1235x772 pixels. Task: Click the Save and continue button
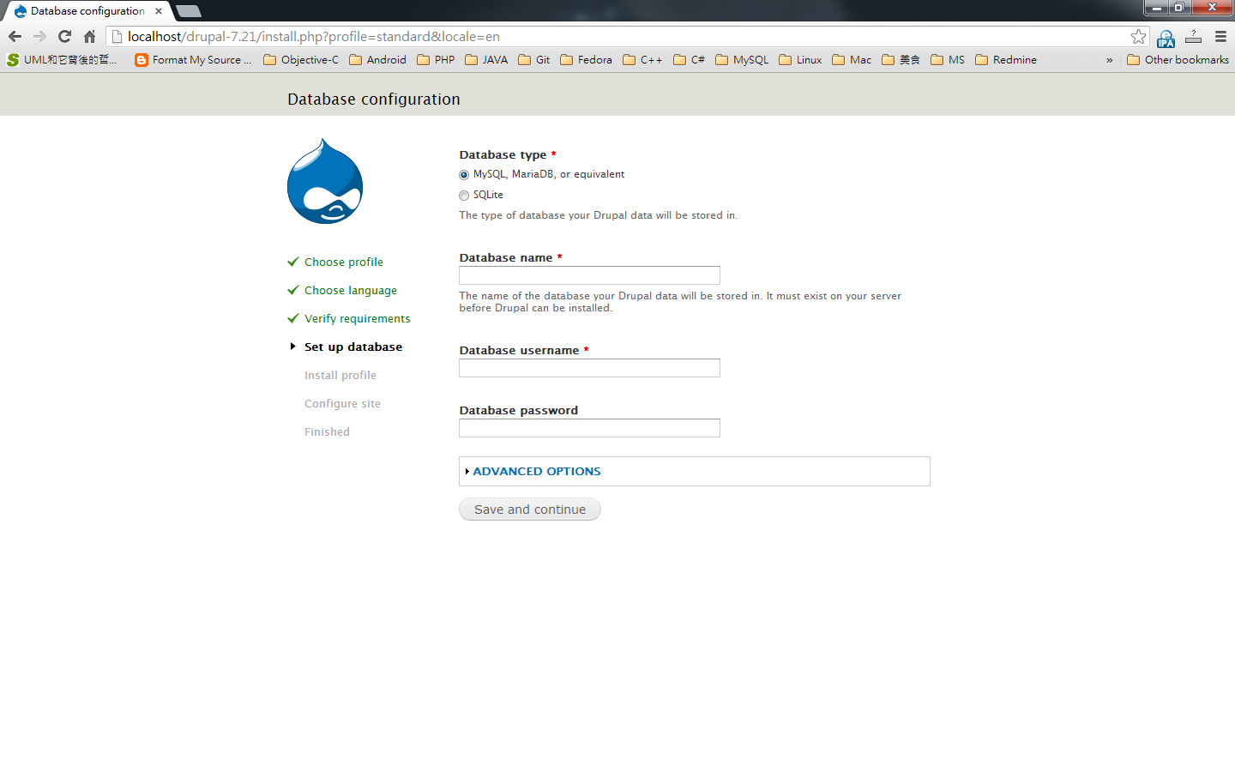pyautogui.click(x=530, y=510)
